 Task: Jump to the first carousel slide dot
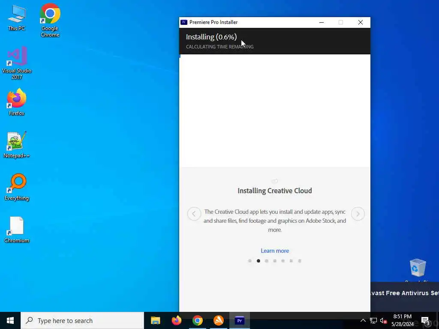pyautogui.click(x=250, y=261)
